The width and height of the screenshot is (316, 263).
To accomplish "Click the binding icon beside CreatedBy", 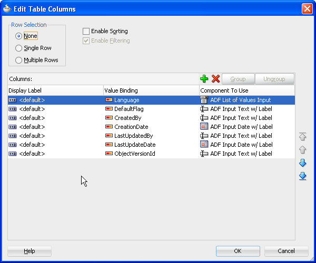I will (109, 117).
